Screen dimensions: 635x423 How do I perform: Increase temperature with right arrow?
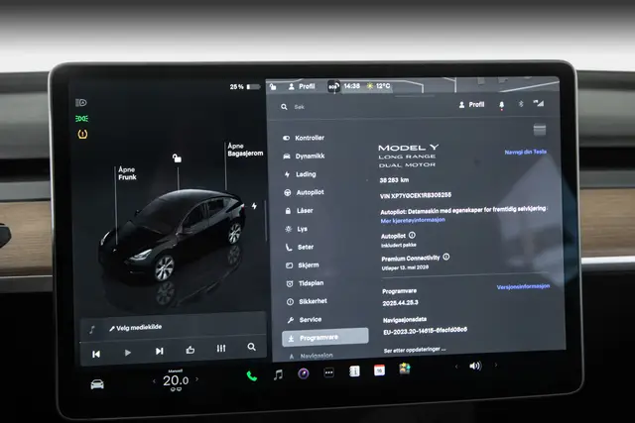[x=197, y=379]
